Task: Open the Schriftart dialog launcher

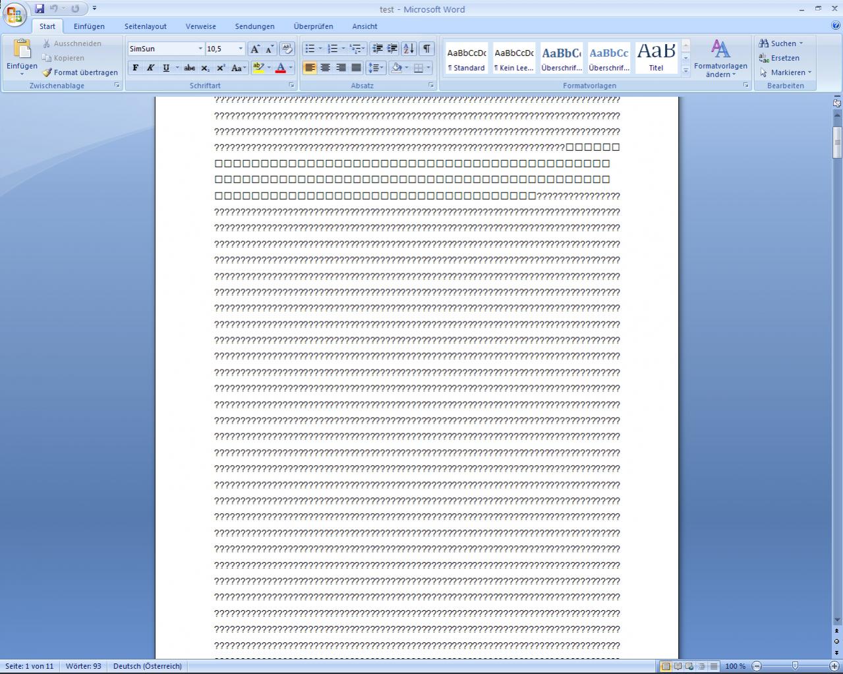Action: (291, 86)
